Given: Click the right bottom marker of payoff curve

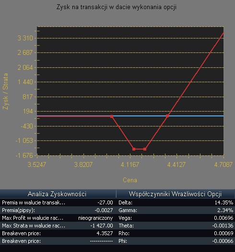Looking at the screenshot, I should 145,149.
